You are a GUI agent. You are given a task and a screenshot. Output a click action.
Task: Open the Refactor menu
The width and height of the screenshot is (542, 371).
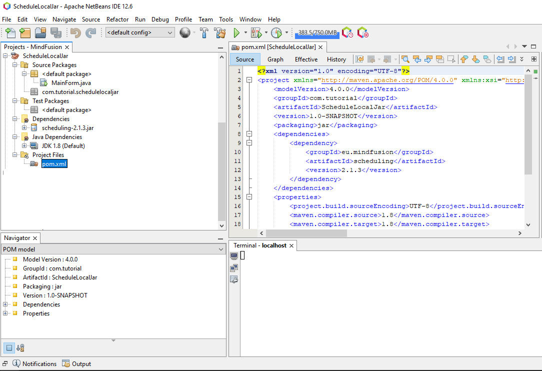117,19
